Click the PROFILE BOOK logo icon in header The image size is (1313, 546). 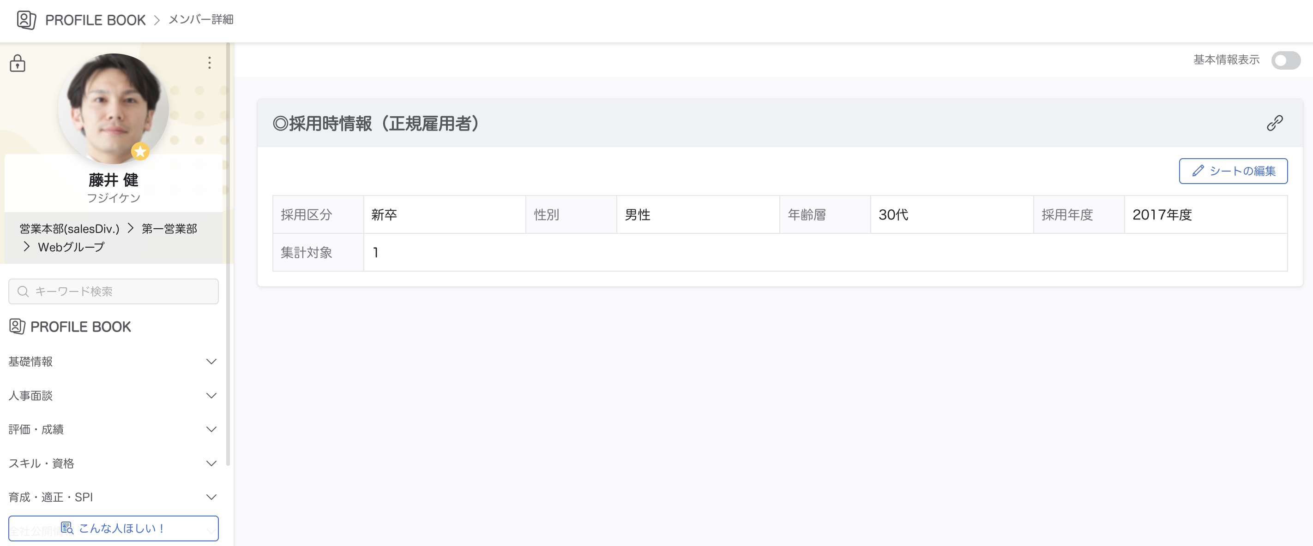26,20
